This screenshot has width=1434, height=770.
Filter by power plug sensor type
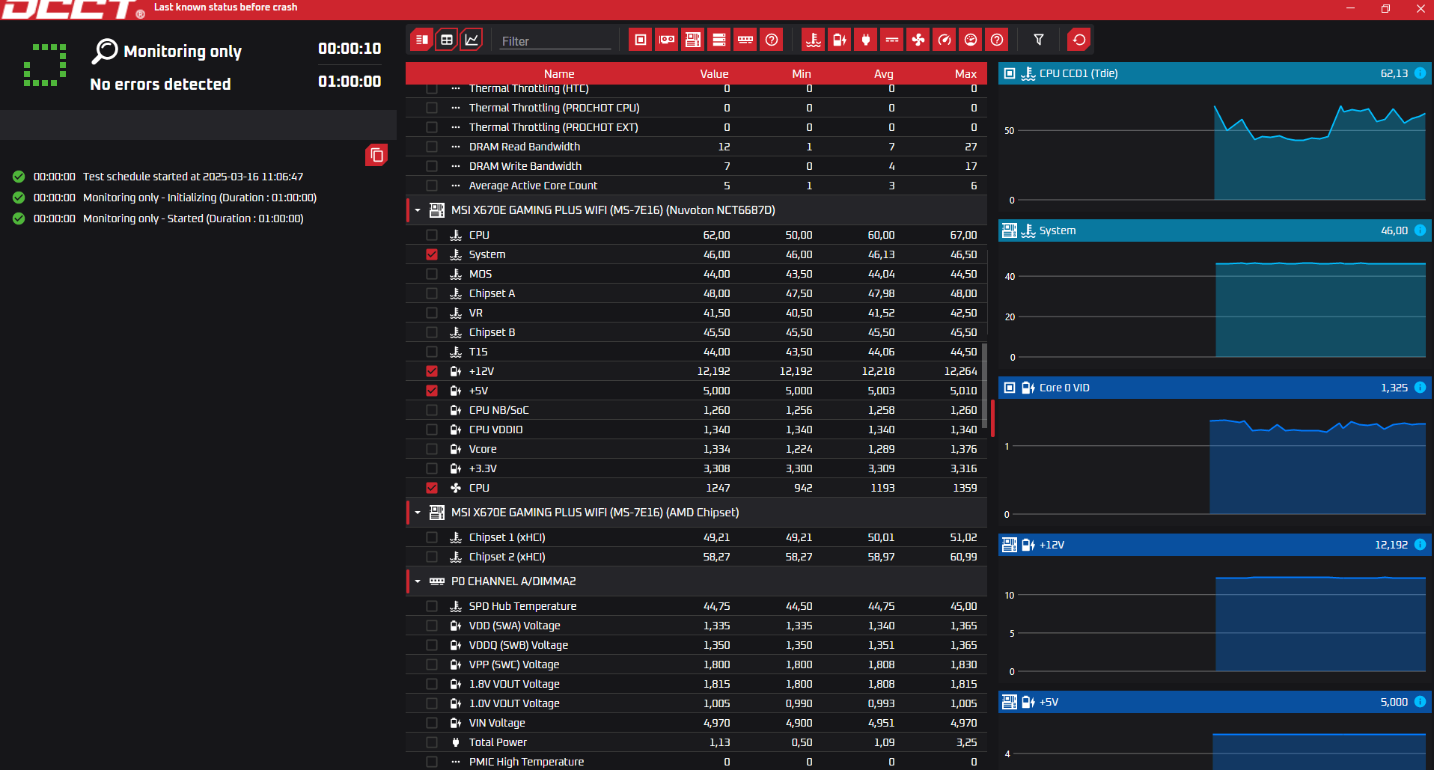pyautogui.click(x=866, y=40)
